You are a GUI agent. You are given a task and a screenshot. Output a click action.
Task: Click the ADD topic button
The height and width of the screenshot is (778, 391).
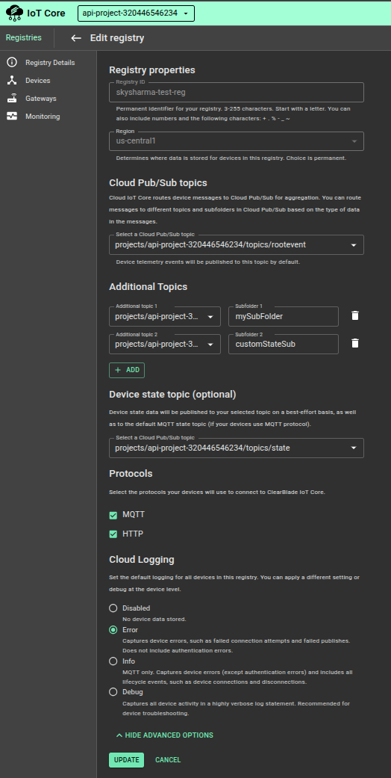[x=127, y=370]
